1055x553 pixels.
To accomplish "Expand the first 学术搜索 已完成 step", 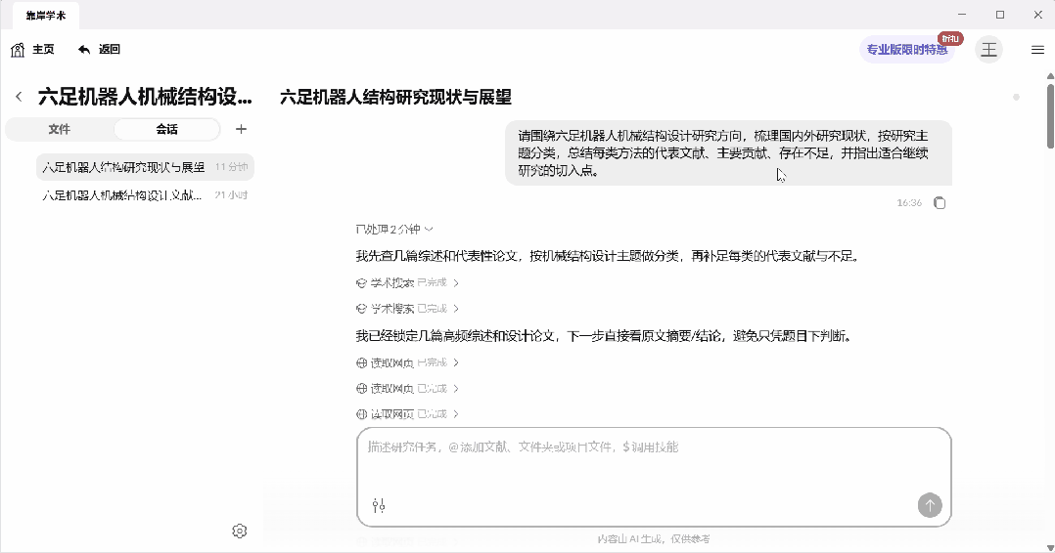I will (x=407, y=283).
